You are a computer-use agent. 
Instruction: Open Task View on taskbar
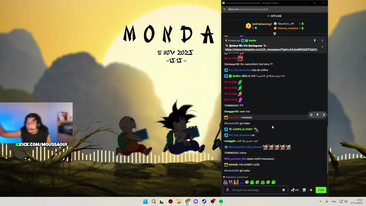[162, 201]
